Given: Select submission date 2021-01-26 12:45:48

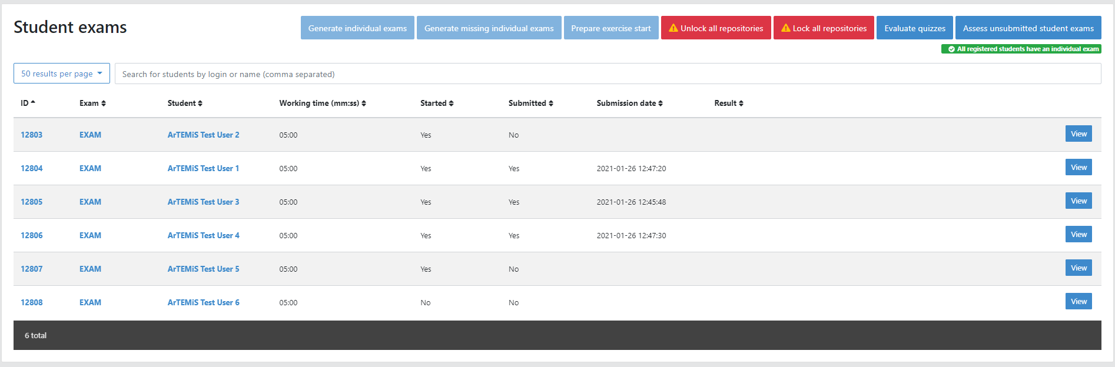Looking at the screenshot, I should [x=631, y=202].
